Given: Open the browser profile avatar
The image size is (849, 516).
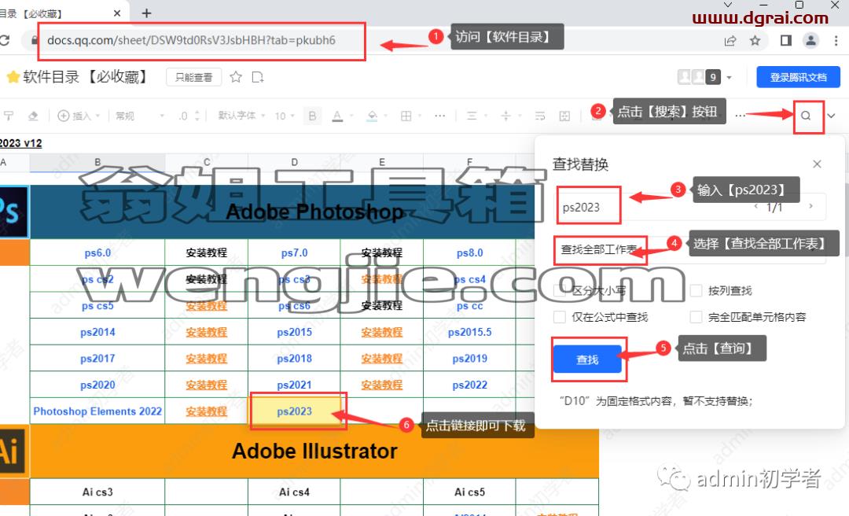Looking at the screenshot, I should [810, 41].
